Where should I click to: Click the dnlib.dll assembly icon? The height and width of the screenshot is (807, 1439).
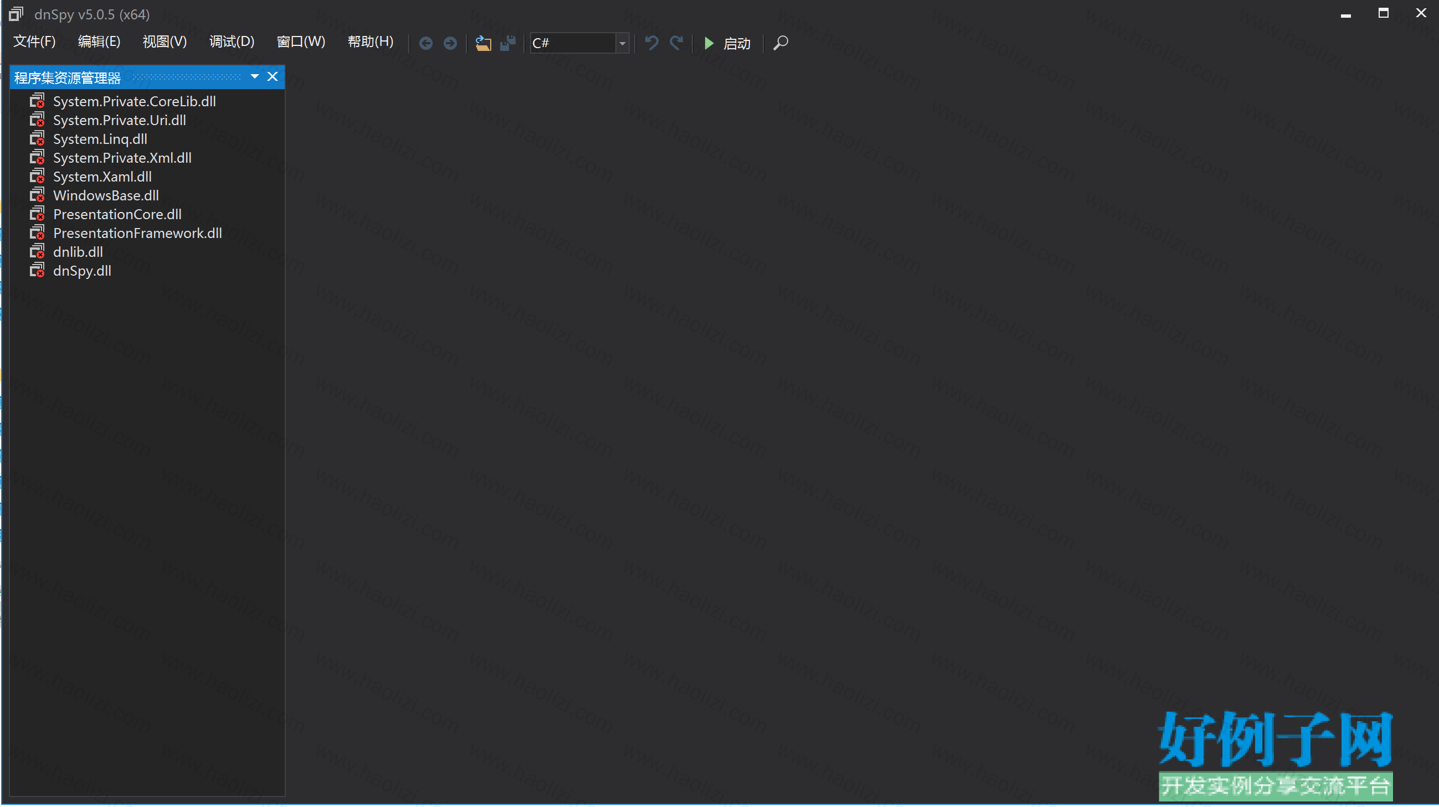pyautogui.click(x=38, y=252)
